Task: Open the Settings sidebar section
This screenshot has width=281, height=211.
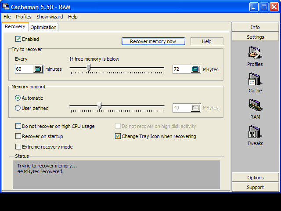Action: (255, 37)
